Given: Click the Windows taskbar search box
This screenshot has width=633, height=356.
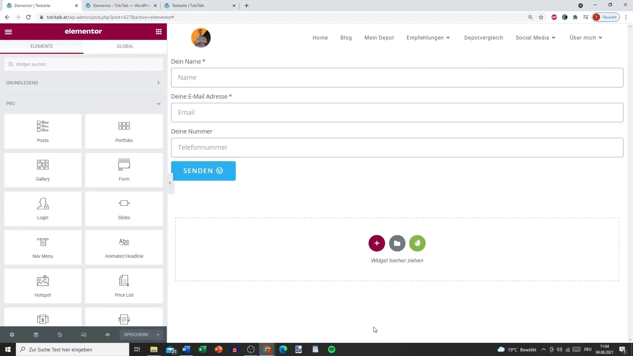Looking at the screenshot, I should tap(73, 349).
